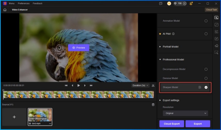The width and height of the screenshot is (221, 130).
Task: Select the eraser tool in sidebar
Action: click(x=216, y=45)
